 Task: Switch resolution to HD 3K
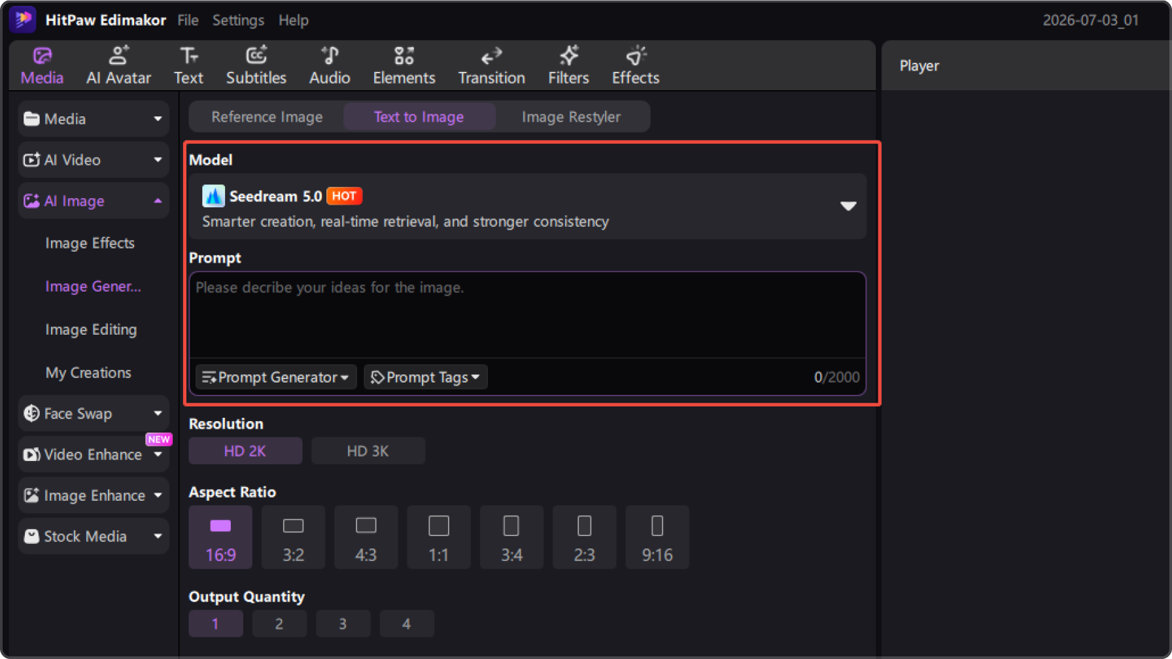(x=368, y=451)
